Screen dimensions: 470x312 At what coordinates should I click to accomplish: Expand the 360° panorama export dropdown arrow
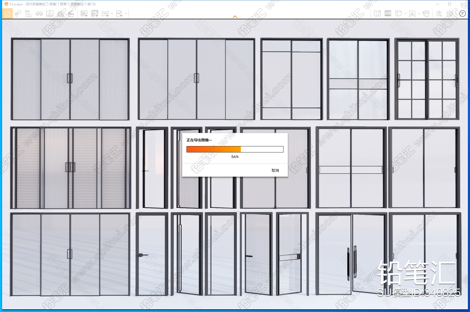[112, 13]
